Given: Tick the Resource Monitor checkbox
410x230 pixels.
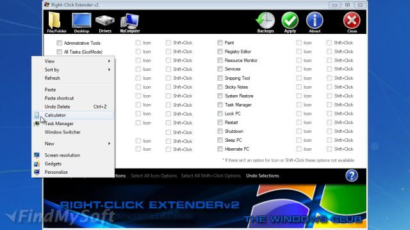Looking at the screenshot, I should click(x=220, y=60).
